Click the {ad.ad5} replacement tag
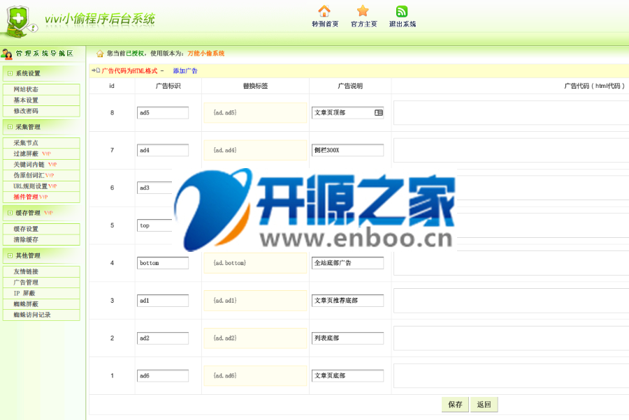Viewport: 629px width, 420px height. pyautogui.click(x=255, y=113)
